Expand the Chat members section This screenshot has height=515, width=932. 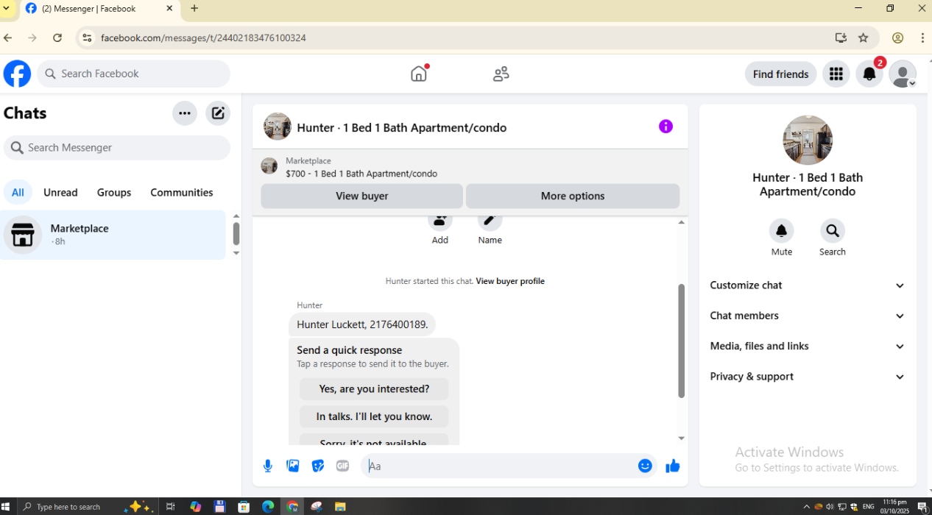808,316
